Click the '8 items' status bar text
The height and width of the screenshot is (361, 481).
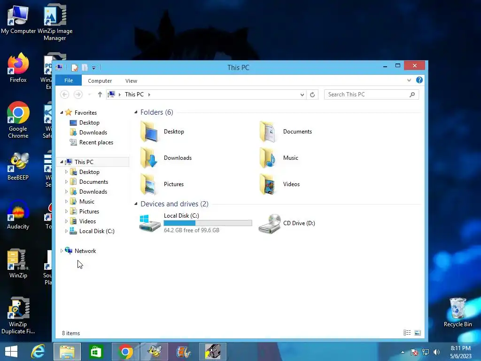click(x=71, y=333)
